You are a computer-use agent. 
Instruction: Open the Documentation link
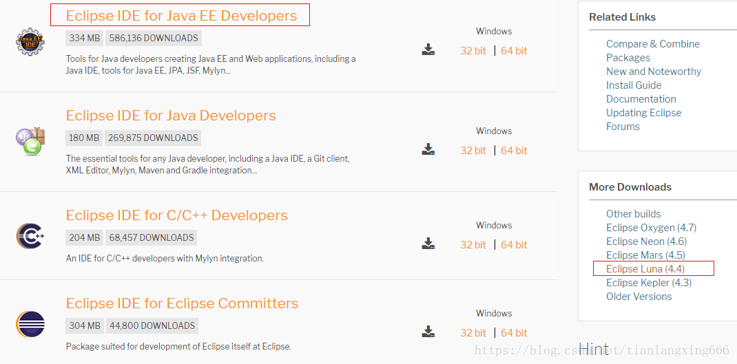coord(641,99)
